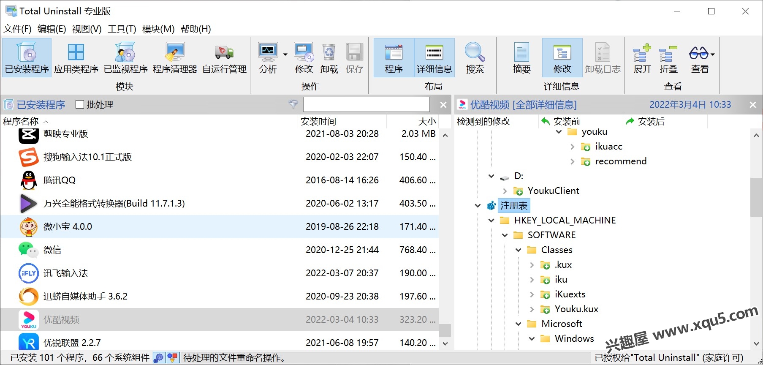
Task: Select 搜狗输入法 program icon
Action: [x=29, y=157]
